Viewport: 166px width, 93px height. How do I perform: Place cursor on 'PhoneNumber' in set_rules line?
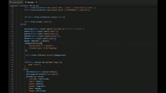(71, 10)
